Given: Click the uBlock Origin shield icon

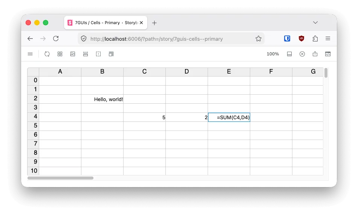Looking at the screenshot, I should (x=301, y=38).
